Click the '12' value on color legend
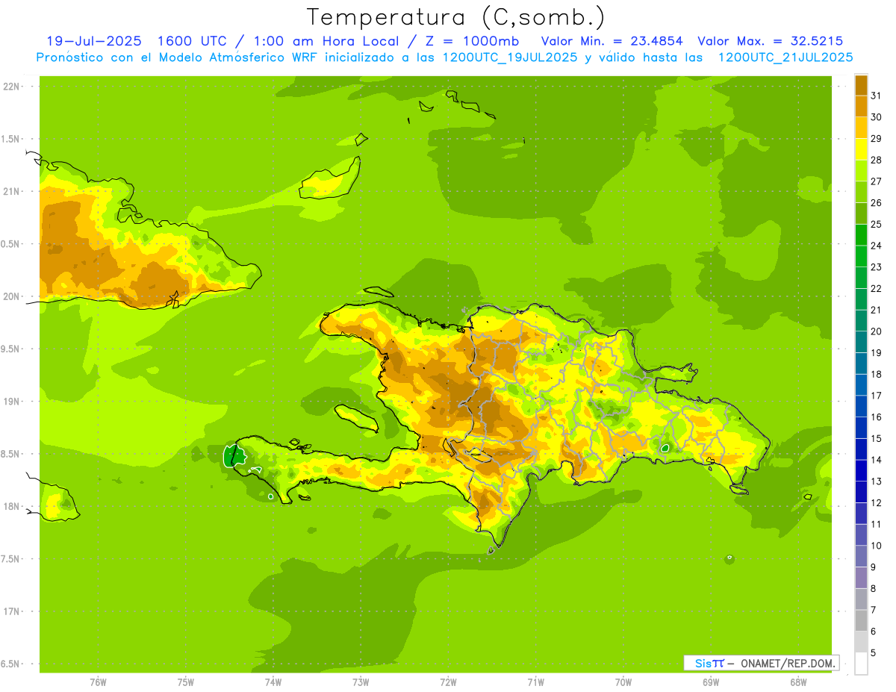This screenshot has width=896, height=692. 877,502
